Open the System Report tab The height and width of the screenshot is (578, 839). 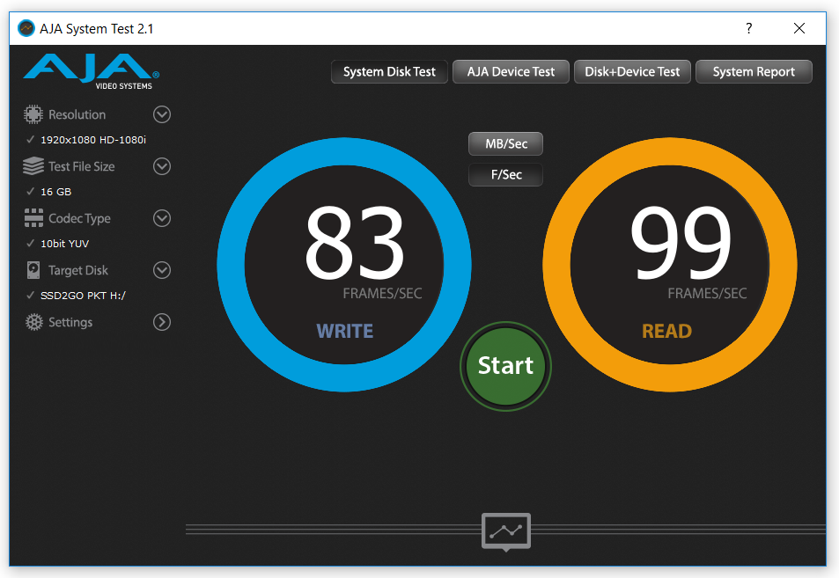coord(754,71)
